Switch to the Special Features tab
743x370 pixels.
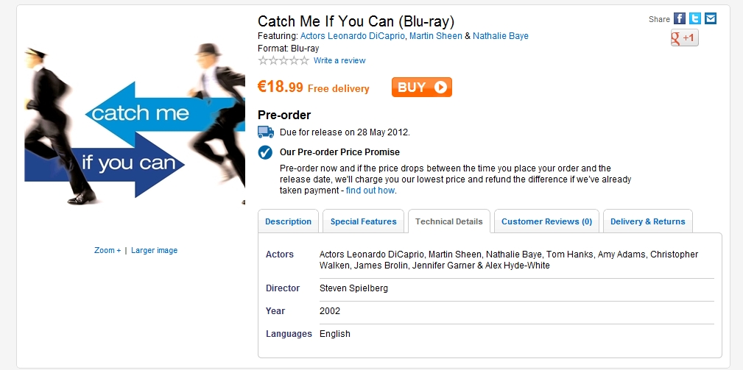pyautogui.click(x=363, y=221)
